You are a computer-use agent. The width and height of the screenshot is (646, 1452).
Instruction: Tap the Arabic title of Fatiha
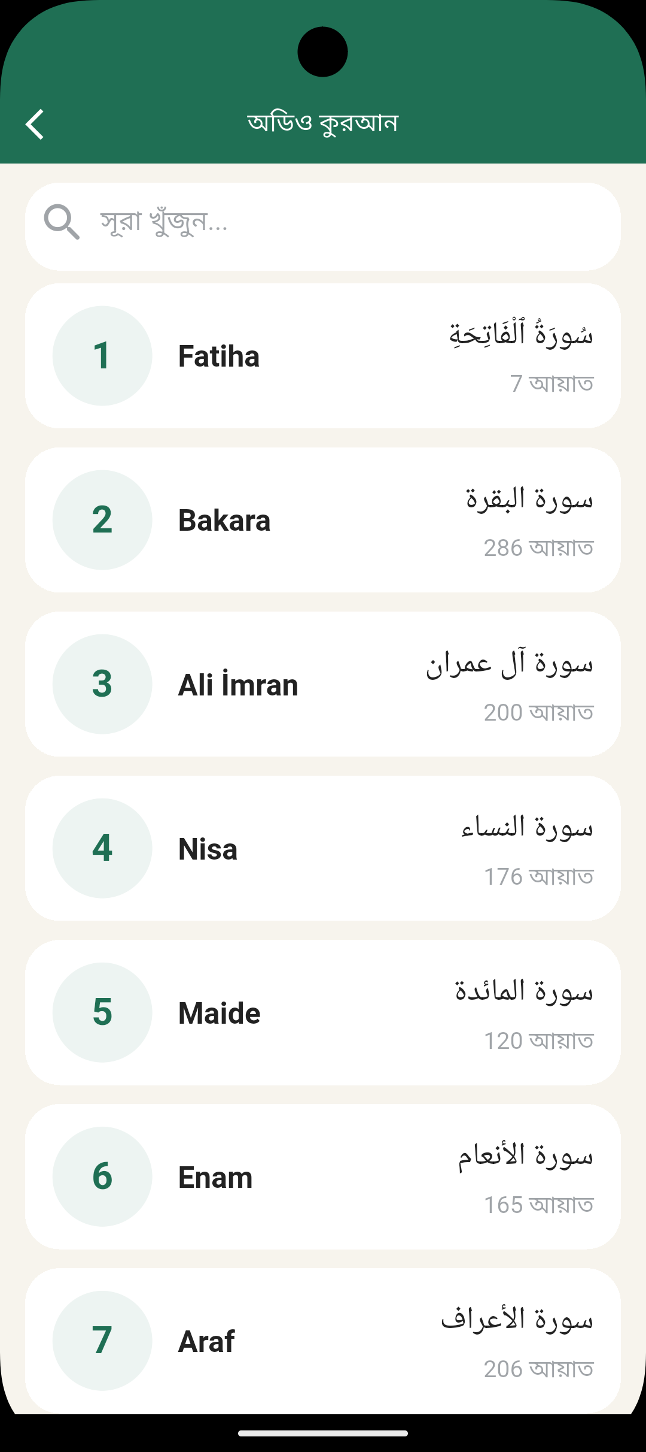[x=521, y=334]
